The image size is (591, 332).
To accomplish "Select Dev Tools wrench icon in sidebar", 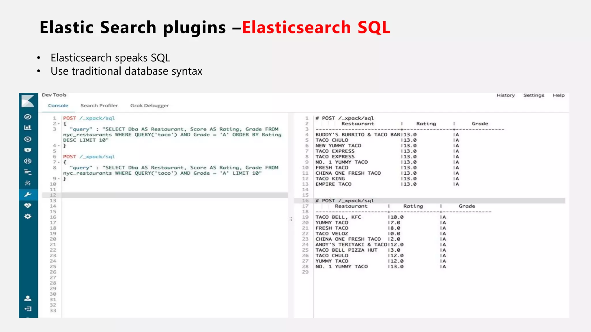I will coord(28,195).
